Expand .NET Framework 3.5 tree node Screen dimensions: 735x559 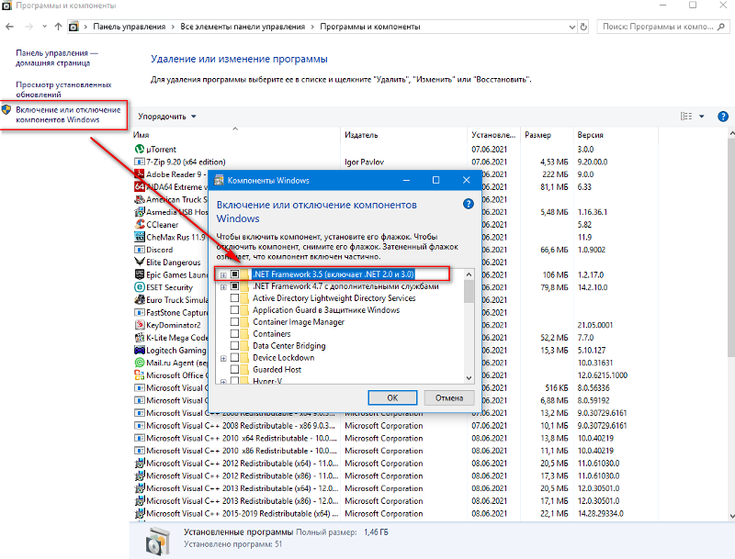pos(223,274)
